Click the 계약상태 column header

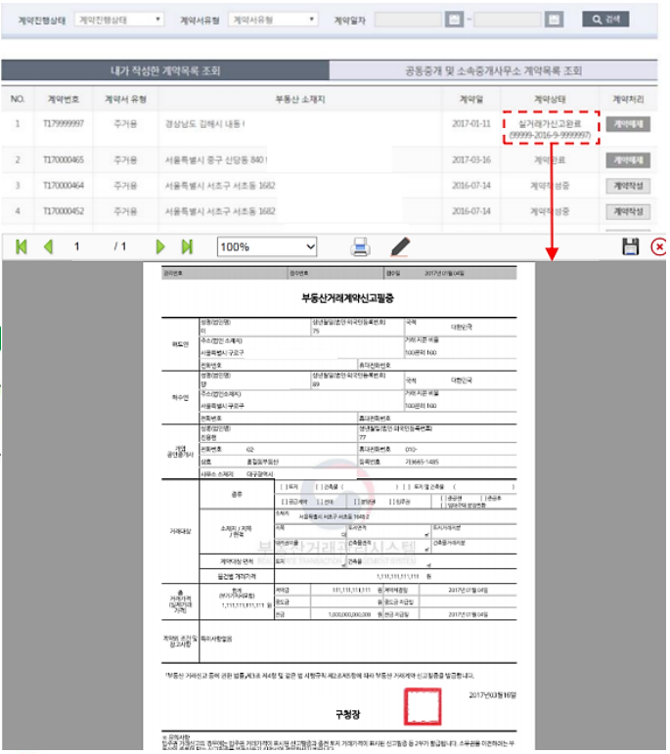click(550, 99)
